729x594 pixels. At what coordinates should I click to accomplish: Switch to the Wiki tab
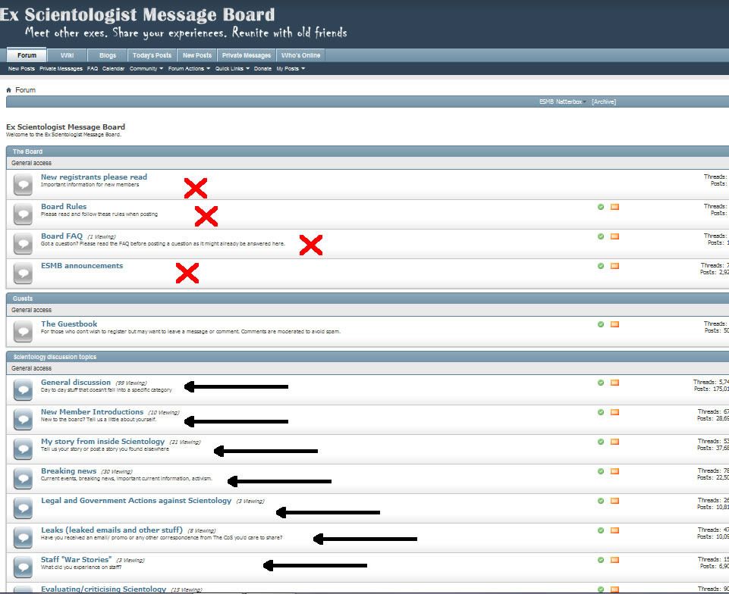click(x=68, y=55)
